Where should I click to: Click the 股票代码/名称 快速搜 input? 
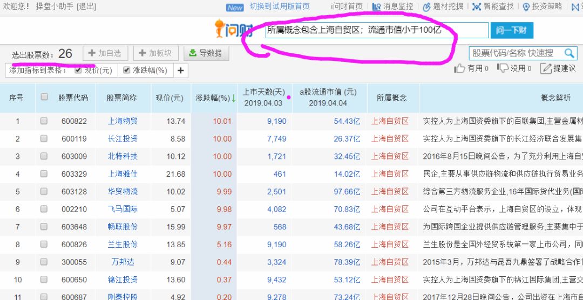516,53
